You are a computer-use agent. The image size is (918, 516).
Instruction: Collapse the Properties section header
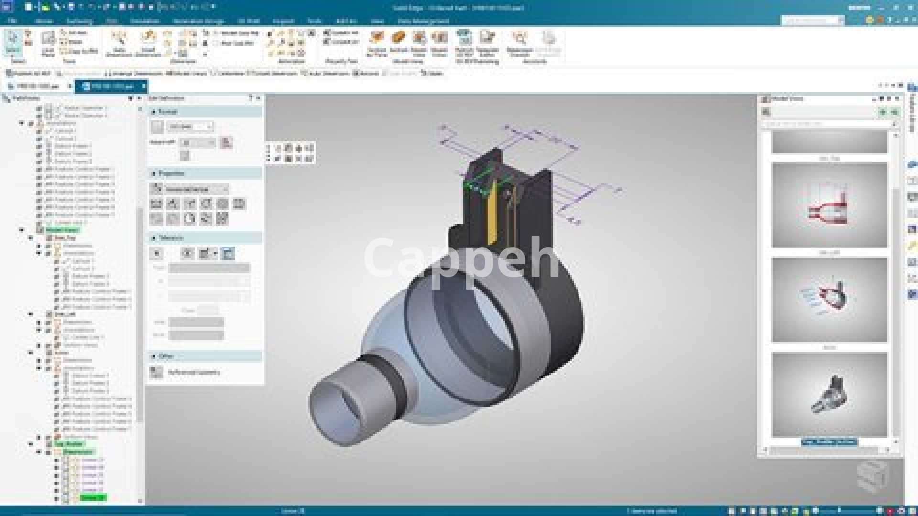click(154, 173)
